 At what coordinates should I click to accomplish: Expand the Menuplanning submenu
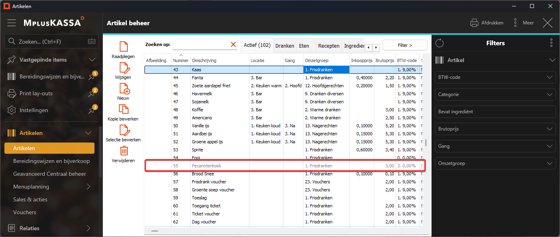pos(88,187)
